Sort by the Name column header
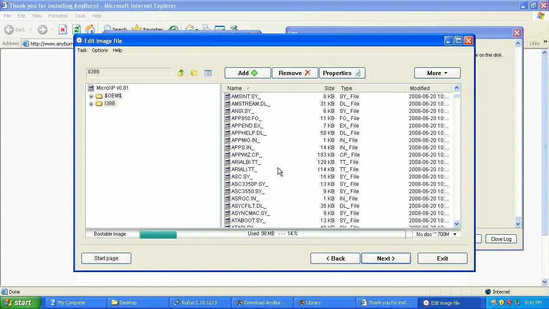549x309 pixels. pos(256,88)
